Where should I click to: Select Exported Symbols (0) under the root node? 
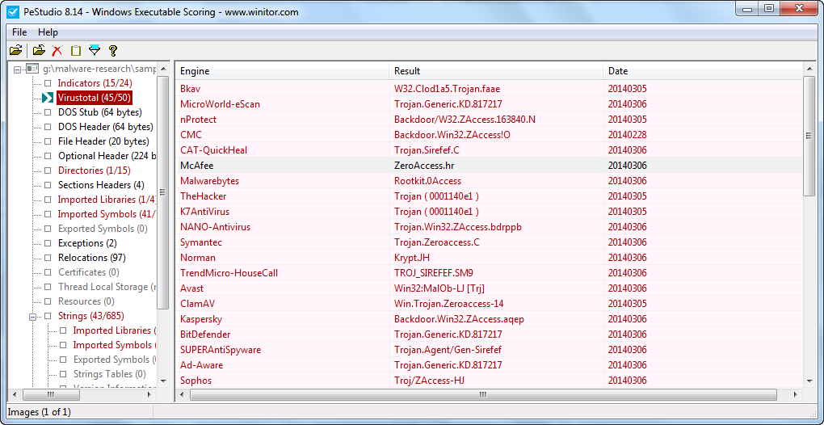(103, 229)
